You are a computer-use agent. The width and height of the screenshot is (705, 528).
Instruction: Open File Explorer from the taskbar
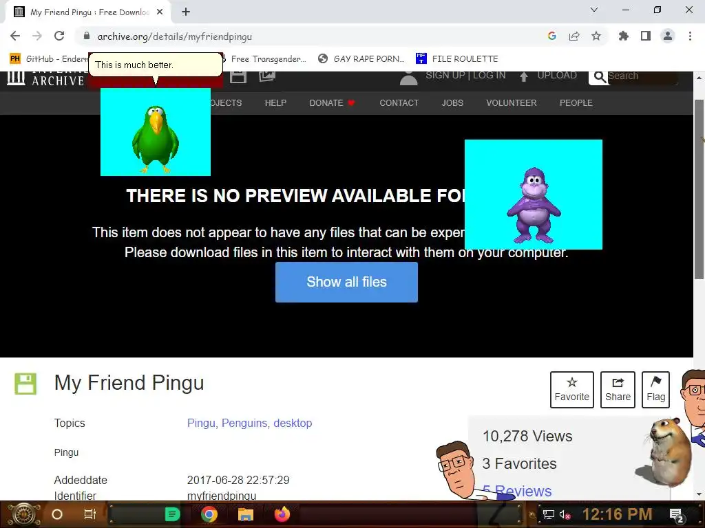[246, 514]
